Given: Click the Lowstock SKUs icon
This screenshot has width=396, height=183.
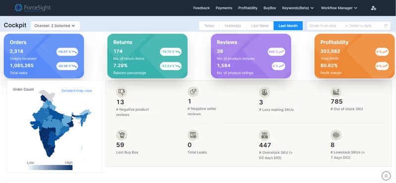Looking at the screenshot, I should coord(336,135).
